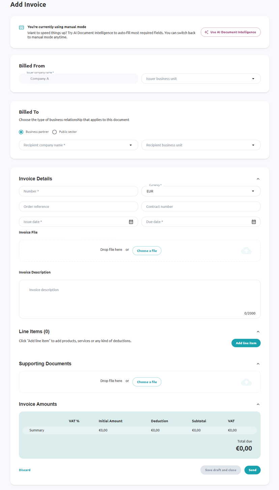The width and height of the screenshot is (279, 490).
Task: Collapse the Line Items section chevron
Action: tap(258, 331)
